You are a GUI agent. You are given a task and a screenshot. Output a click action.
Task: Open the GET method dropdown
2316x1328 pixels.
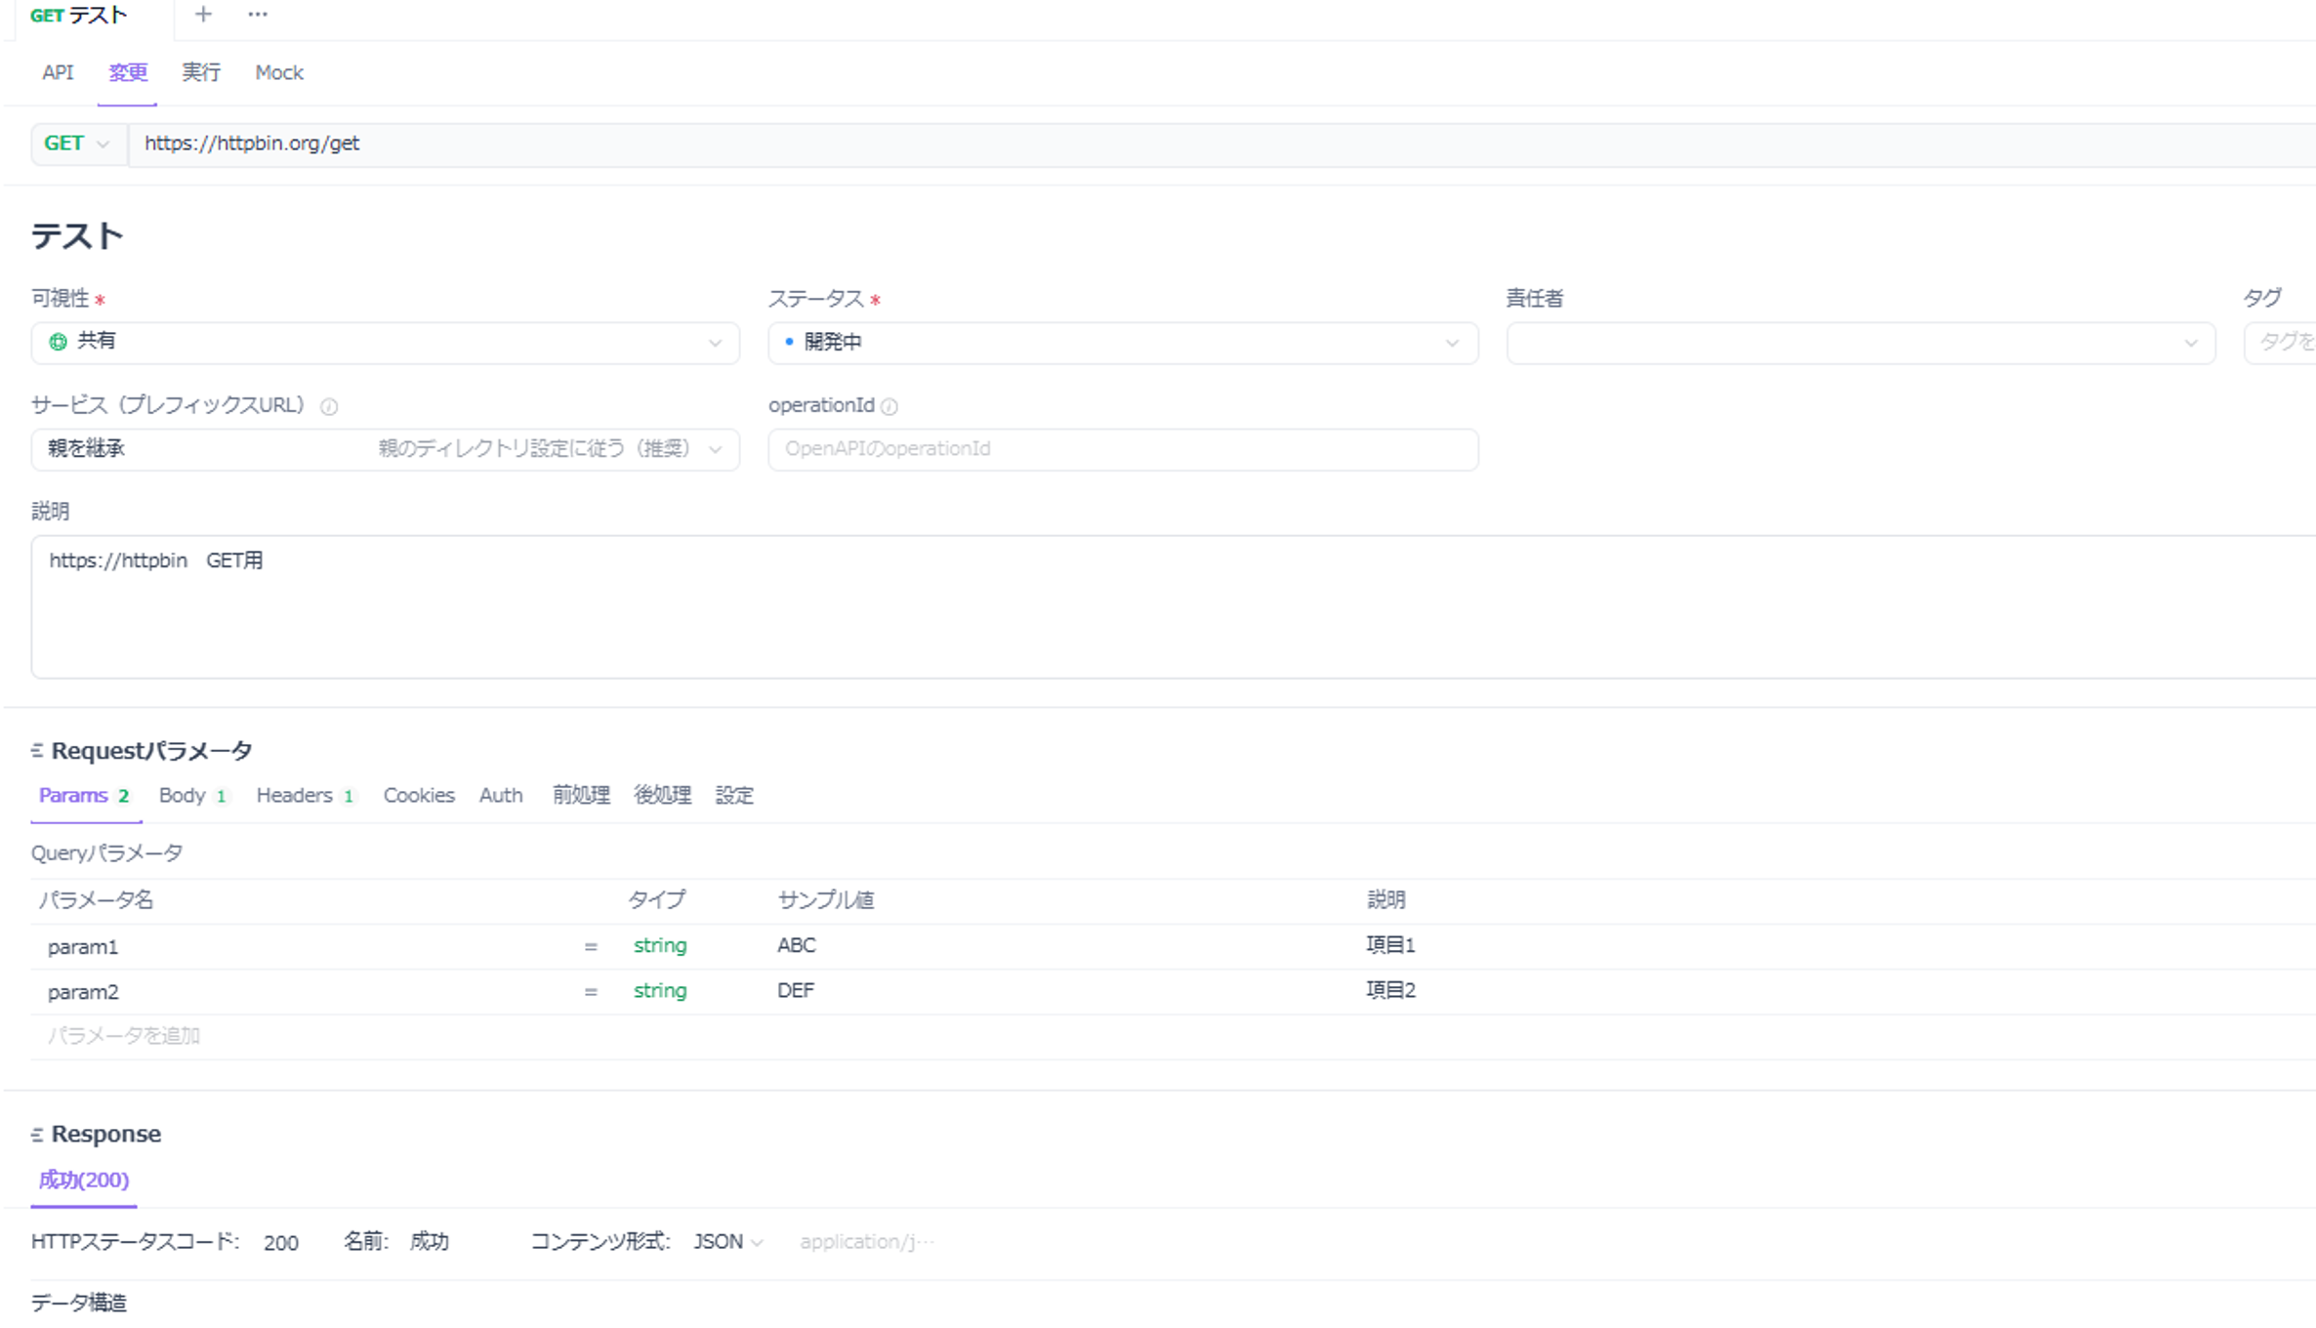click(77, 144)
